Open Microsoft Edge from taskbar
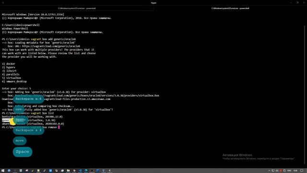Viewport: 307px width, 173px height. click(86, 171)
